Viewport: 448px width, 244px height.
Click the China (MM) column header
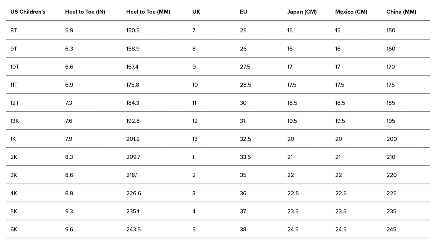click(401, 12)
